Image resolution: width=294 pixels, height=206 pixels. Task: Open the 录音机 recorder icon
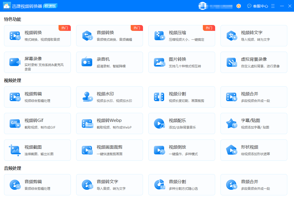(x=87, y=62)
